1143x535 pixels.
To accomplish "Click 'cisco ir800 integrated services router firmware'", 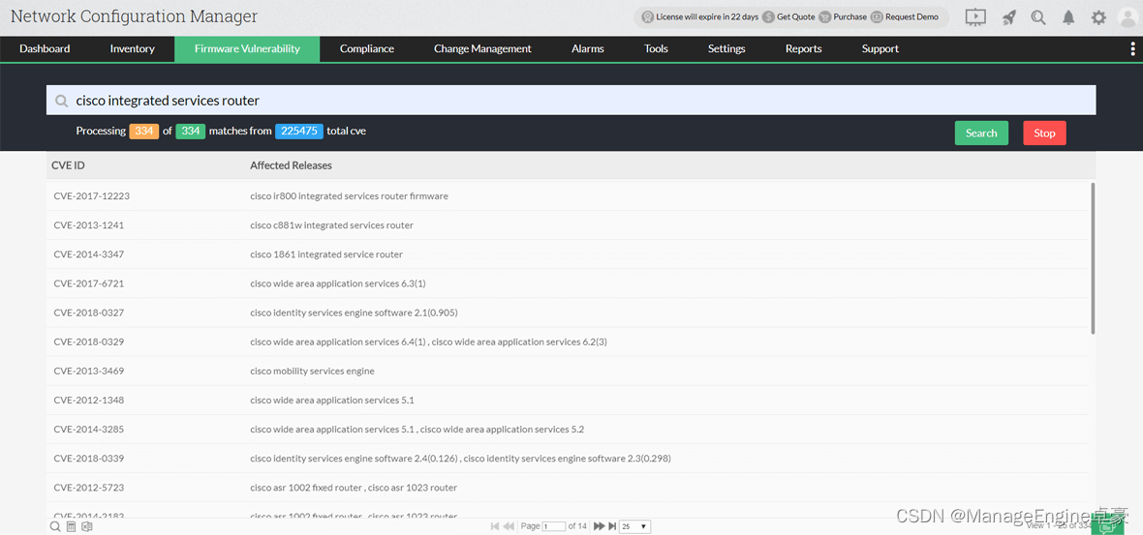I will (x=349, y=196).
